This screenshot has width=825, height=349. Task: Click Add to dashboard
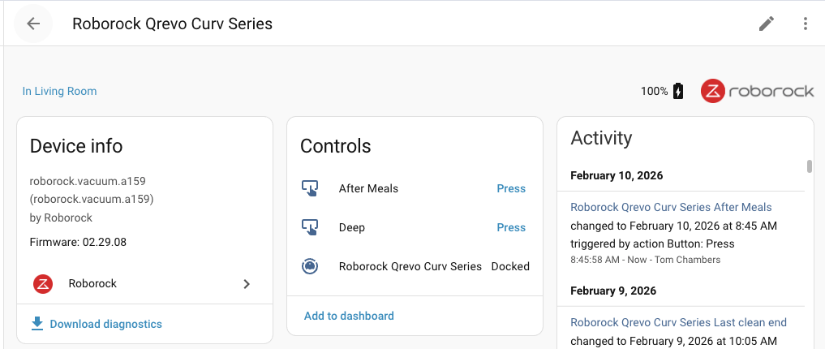click(349, 316)
